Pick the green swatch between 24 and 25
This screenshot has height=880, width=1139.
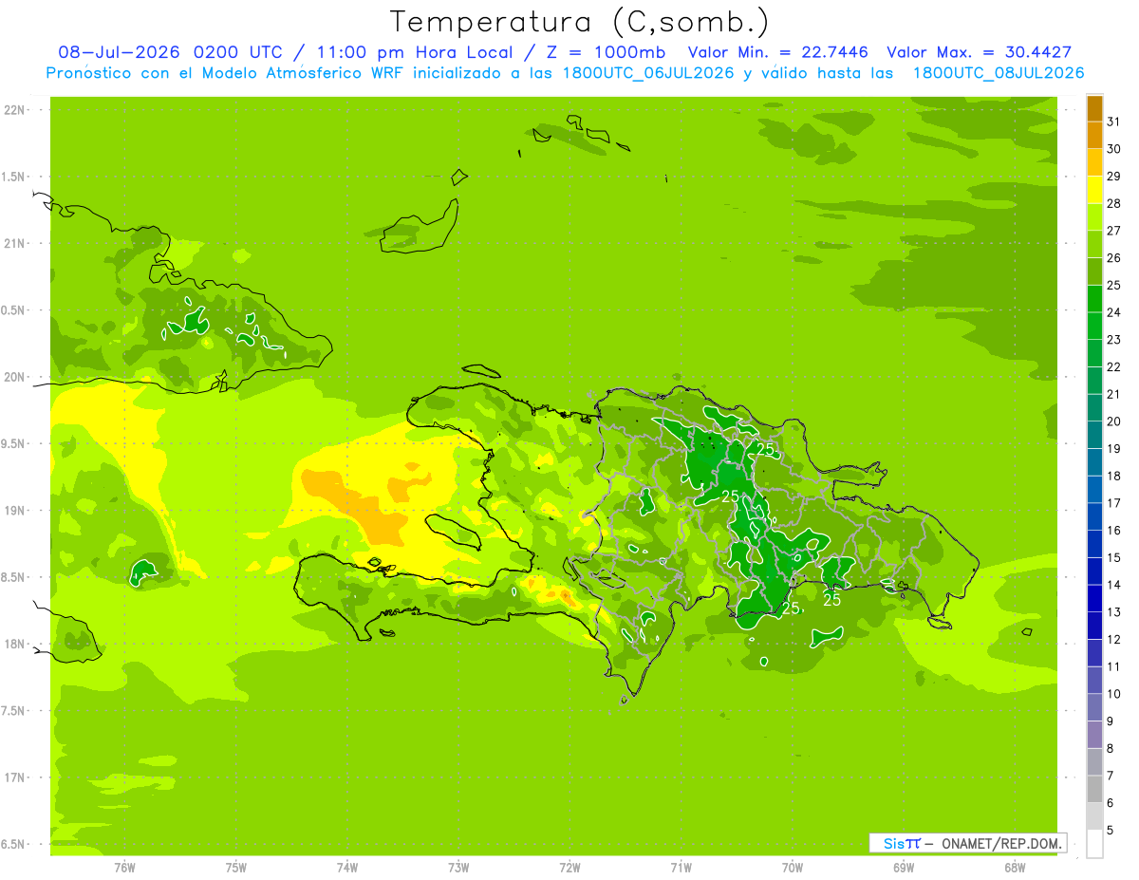pyautogui.click(x=1094, y=299)
